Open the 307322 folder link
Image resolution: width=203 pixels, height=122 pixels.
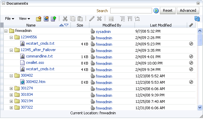coord(27,107)
